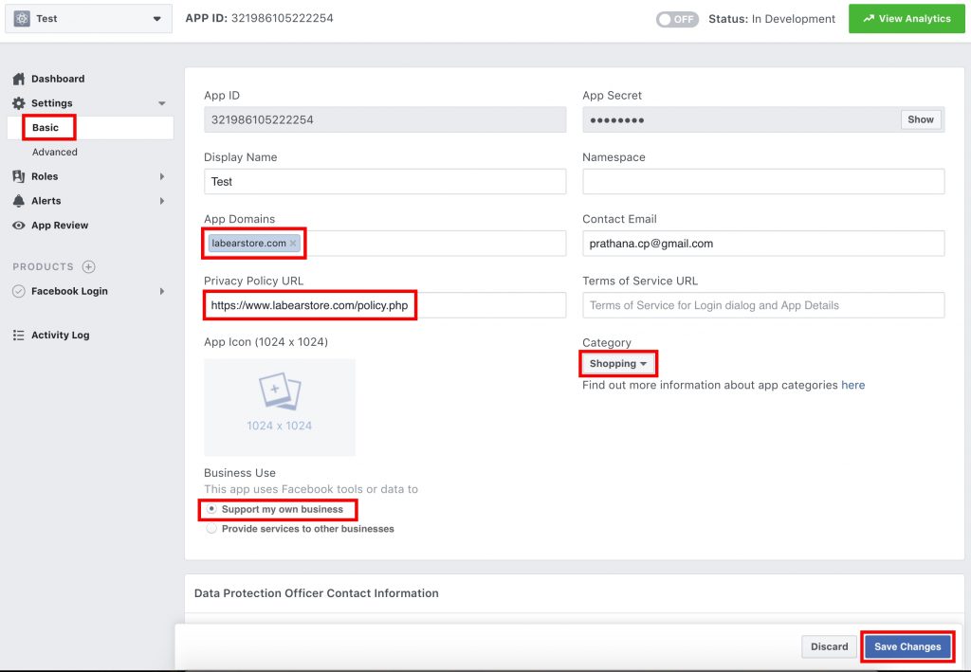Expand the Alerts submenu arrow
The image size is (971, 672).
(161, 201)
